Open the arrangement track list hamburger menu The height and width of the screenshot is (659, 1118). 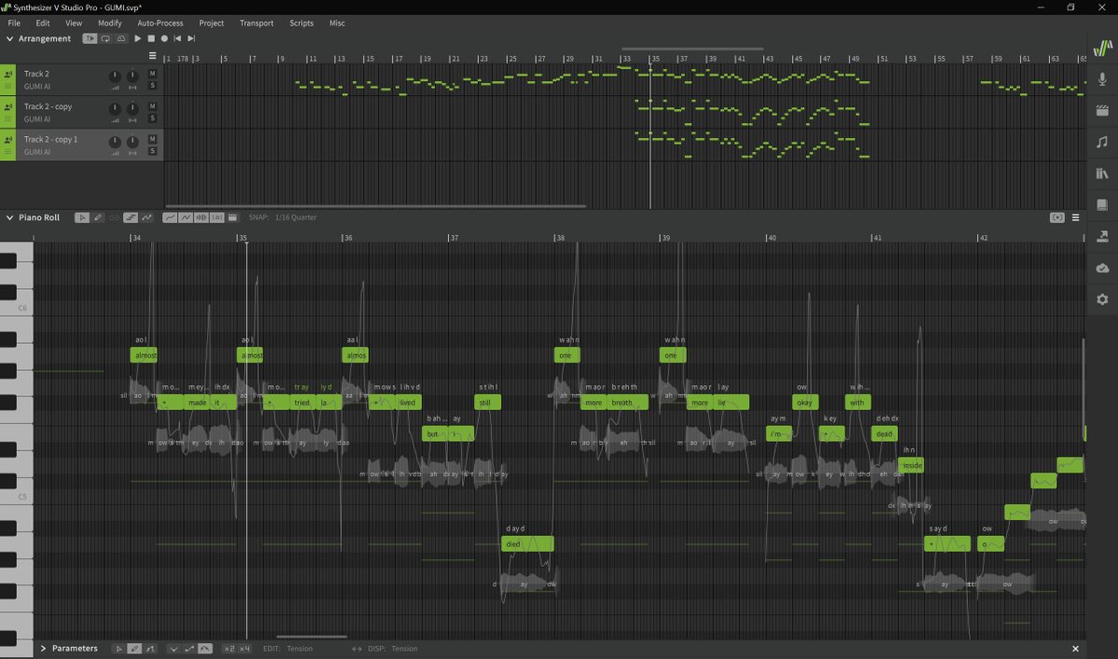[153, 56]
